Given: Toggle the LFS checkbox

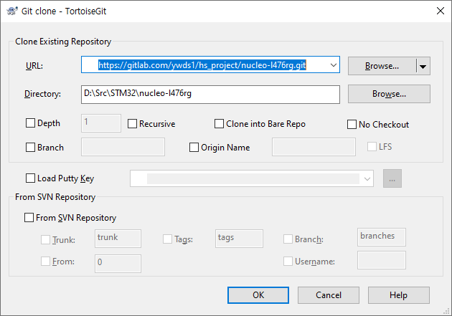Looking at the screenshot, I should pos(372,146).
